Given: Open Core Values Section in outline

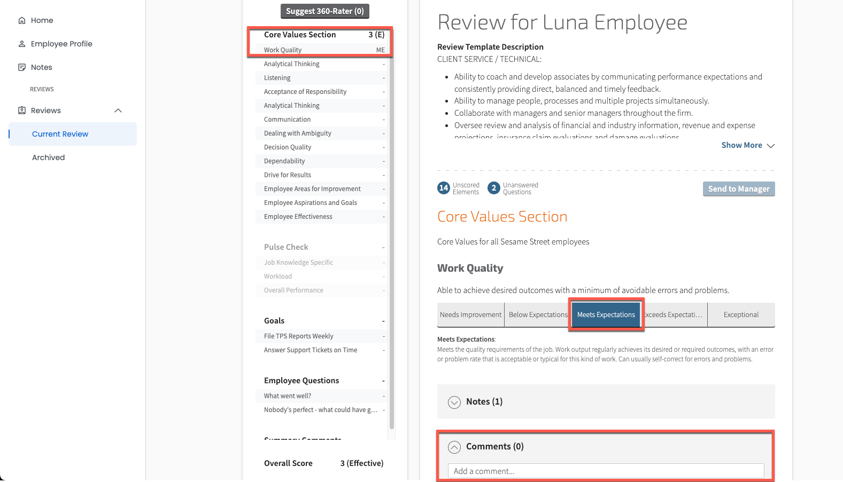Looking at the screenshot, I should click(x=321, y=35).
